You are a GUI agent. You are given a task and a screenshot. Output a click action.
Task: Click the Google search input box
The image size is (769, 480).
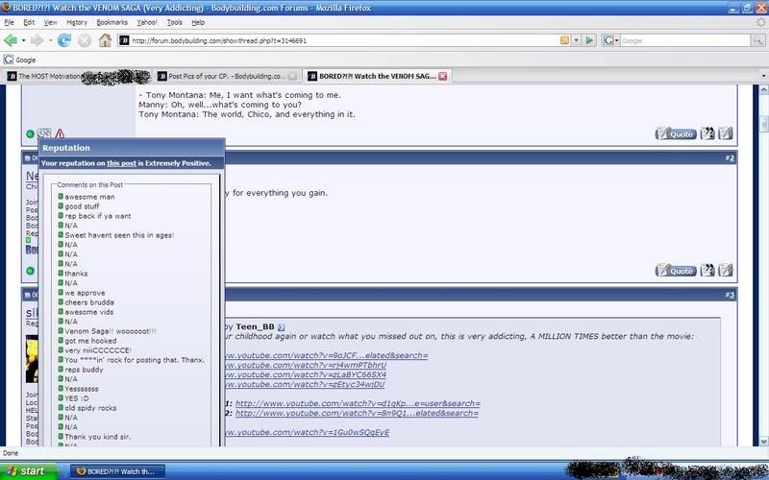[x=684, y=40]
